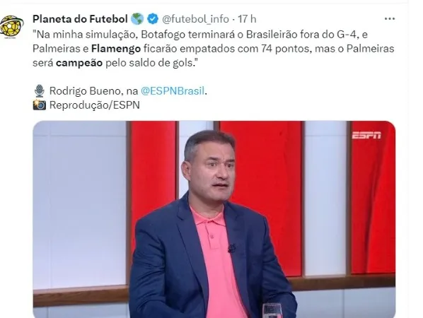Open the @ESPNBrasil mention link
The height and width of the screenshot is (318, 423).
(173, 91)
